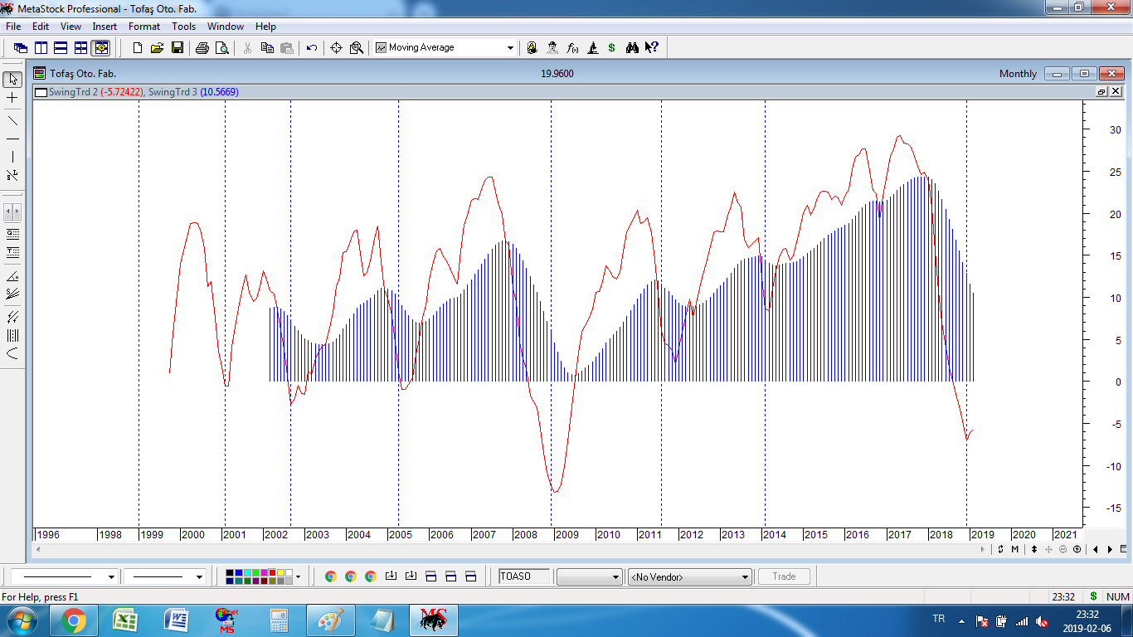Click the SwingTrd 2 (-5.72422) label
Image resolution: width=1133 pixels, height=637 pixels.
point(96,92)
